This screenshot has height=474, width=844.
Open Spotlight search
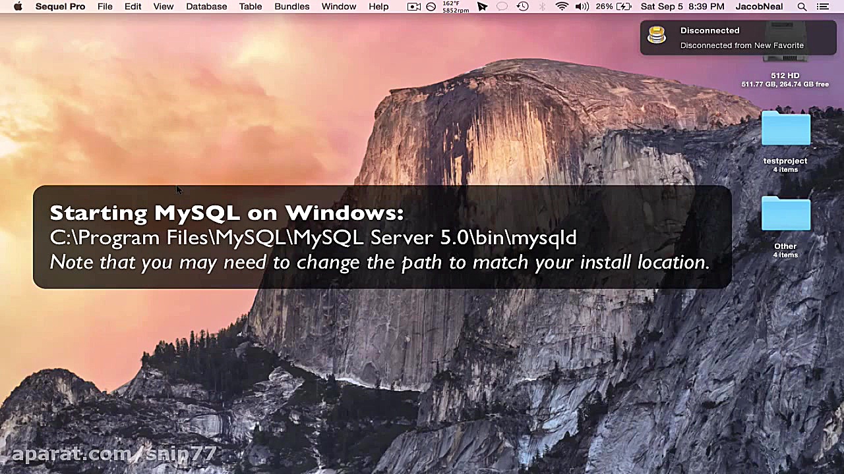click(802, 7)
